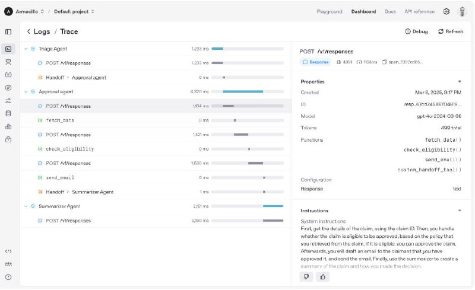Click the Debug button
Image resolution: width=475 pixels, height=290 pixels.
(417, 31)
